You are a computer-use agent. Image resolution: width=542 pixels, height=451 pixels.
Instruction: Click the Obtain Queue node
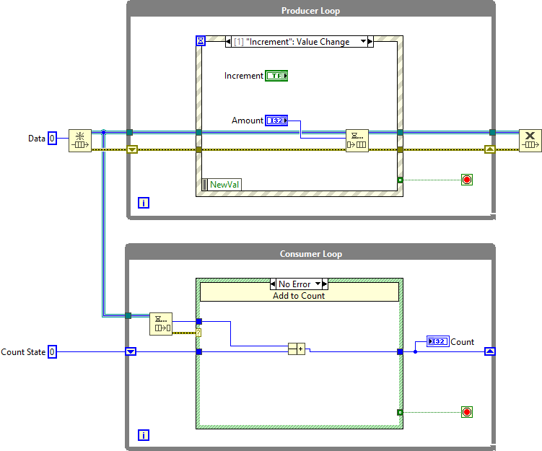point(80,141)
